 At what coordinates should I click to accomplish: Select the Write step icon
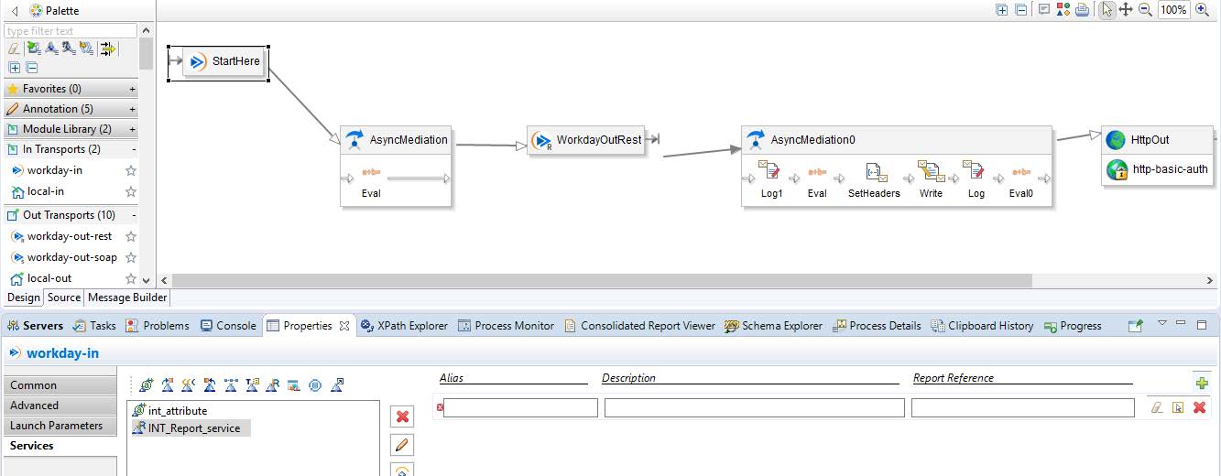click(931, 170)
